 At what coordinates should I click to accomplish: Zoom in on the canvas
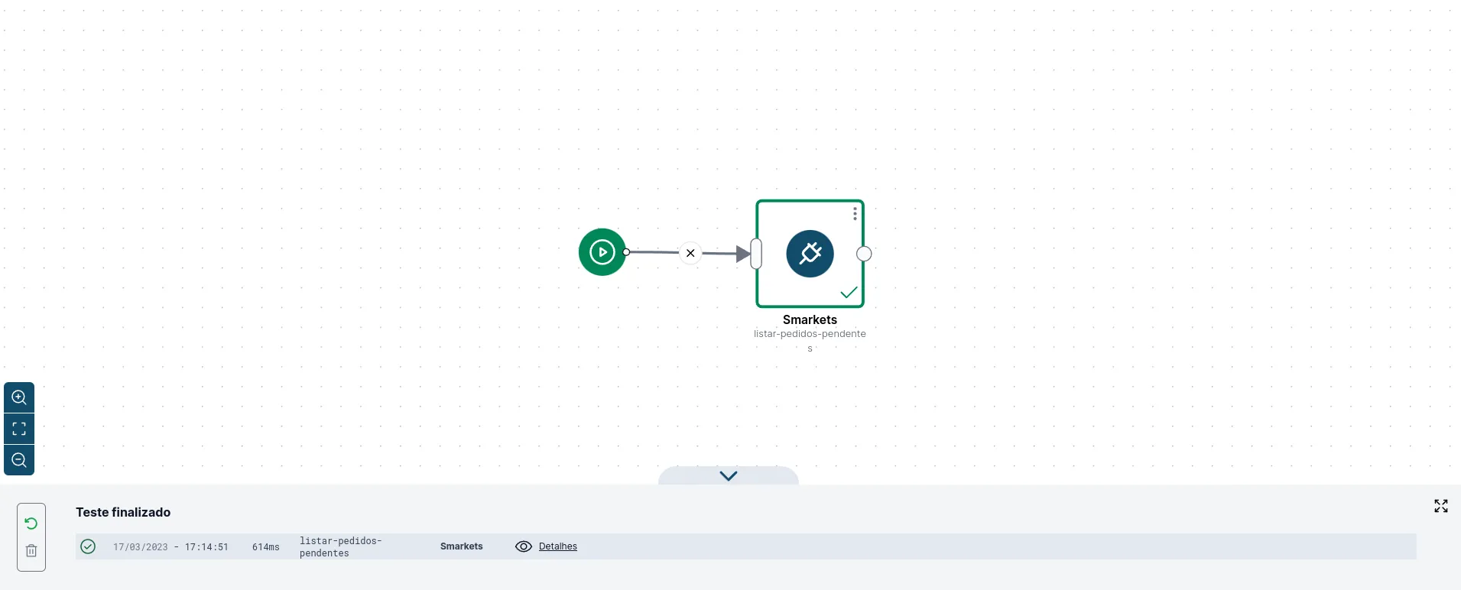[19, 397]
